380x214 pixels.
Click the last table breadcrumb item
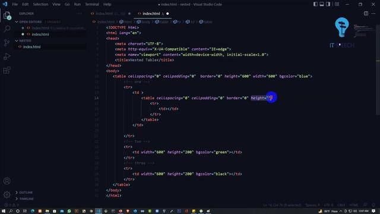(x=206, y=22)
